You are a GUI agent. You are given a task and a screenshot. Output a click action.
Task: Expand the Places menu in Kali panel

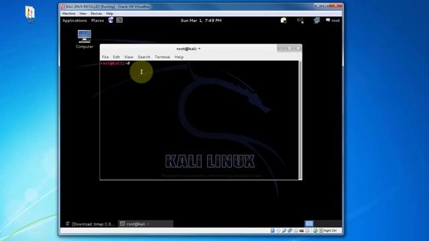[x=97, y=21]
